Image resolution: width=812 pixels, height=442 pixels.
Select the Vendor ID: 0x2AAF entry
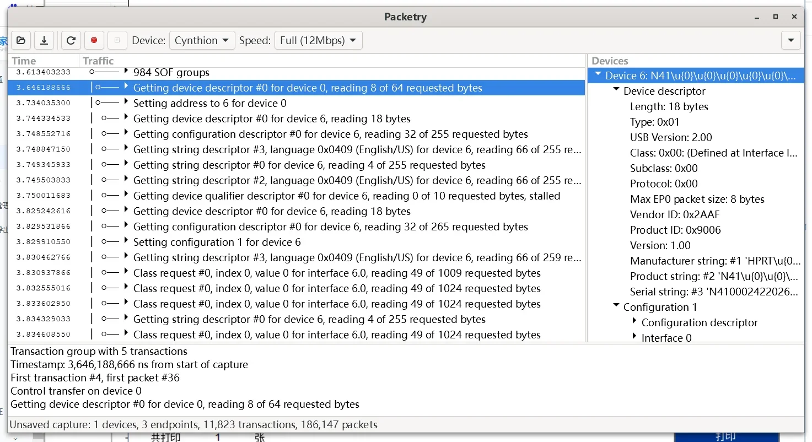point(675,214)
